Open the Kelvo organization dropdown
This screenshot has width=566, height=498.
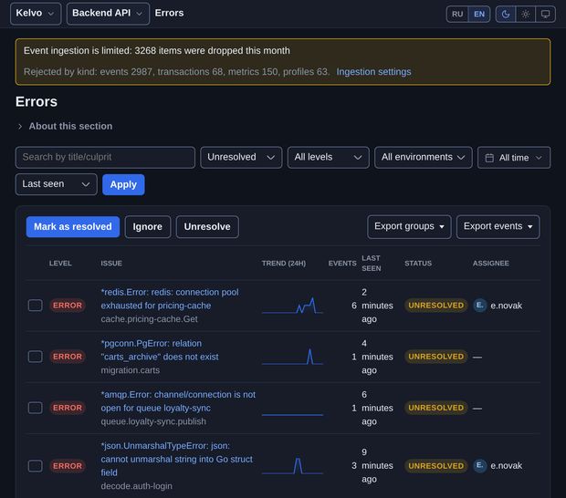click(36, 14)
